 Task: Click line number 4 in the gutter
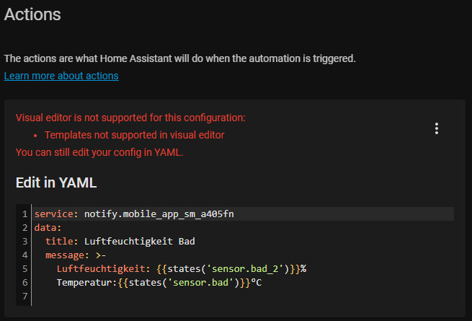25,255
